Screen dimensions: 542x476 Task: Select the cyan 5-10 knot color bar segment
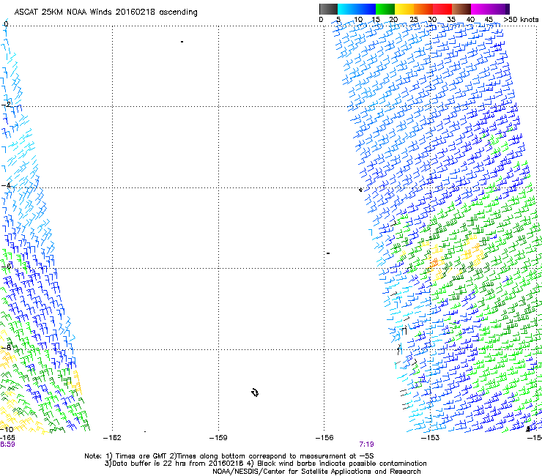[x=346, y=9]
